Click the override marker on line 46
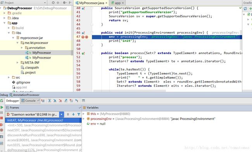Viewport: 252px width, 152px height. [83, 33]
